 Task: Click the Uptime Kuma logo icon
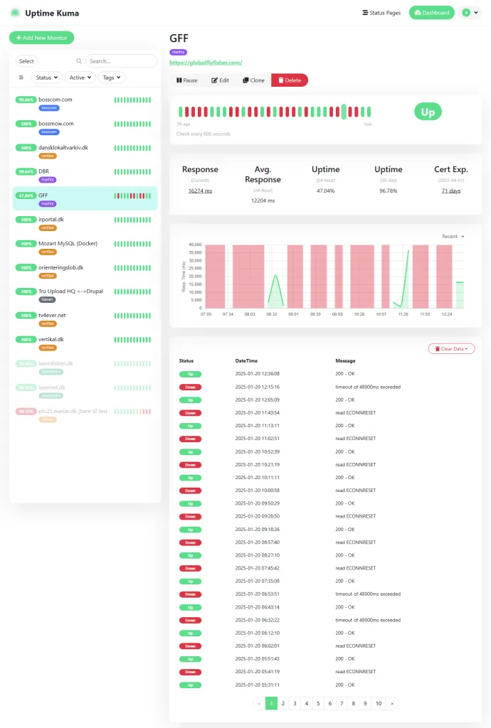click(x=15, y=13)
